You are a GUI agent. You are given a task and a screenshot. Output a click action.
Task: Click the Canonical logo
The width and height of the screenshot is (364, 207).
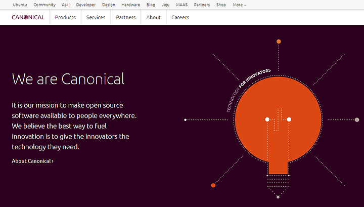(28, 17)
